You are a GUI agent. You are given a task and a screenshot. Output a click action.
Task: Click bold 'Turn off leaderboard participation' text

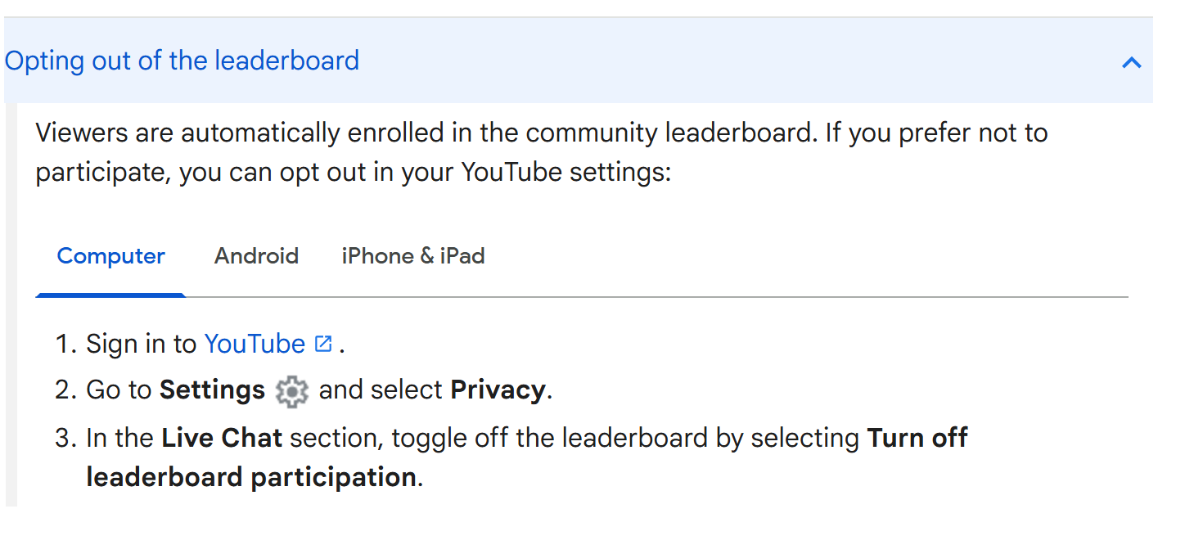pyautogui.click(x=527, y=457)
